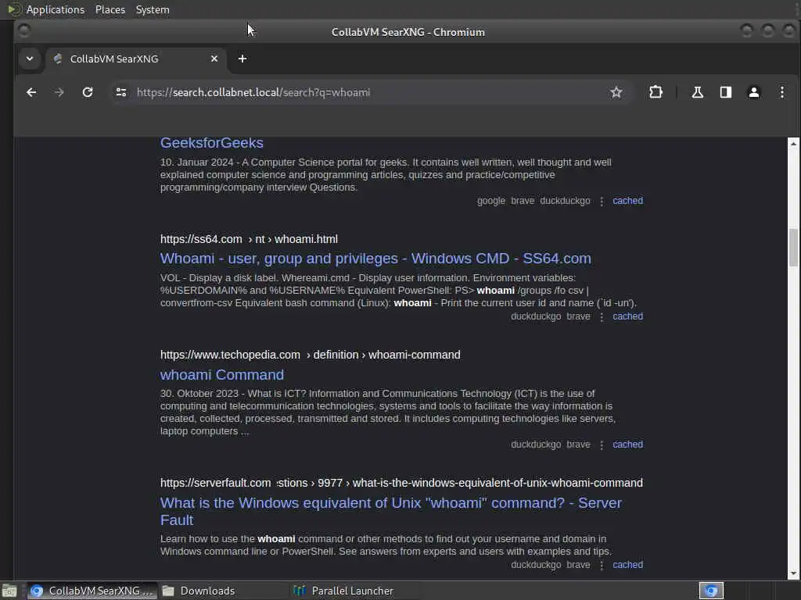The image size is (801, 600).
Task: Click the scrollbar down arrow
Action: (x=793, y=573)
